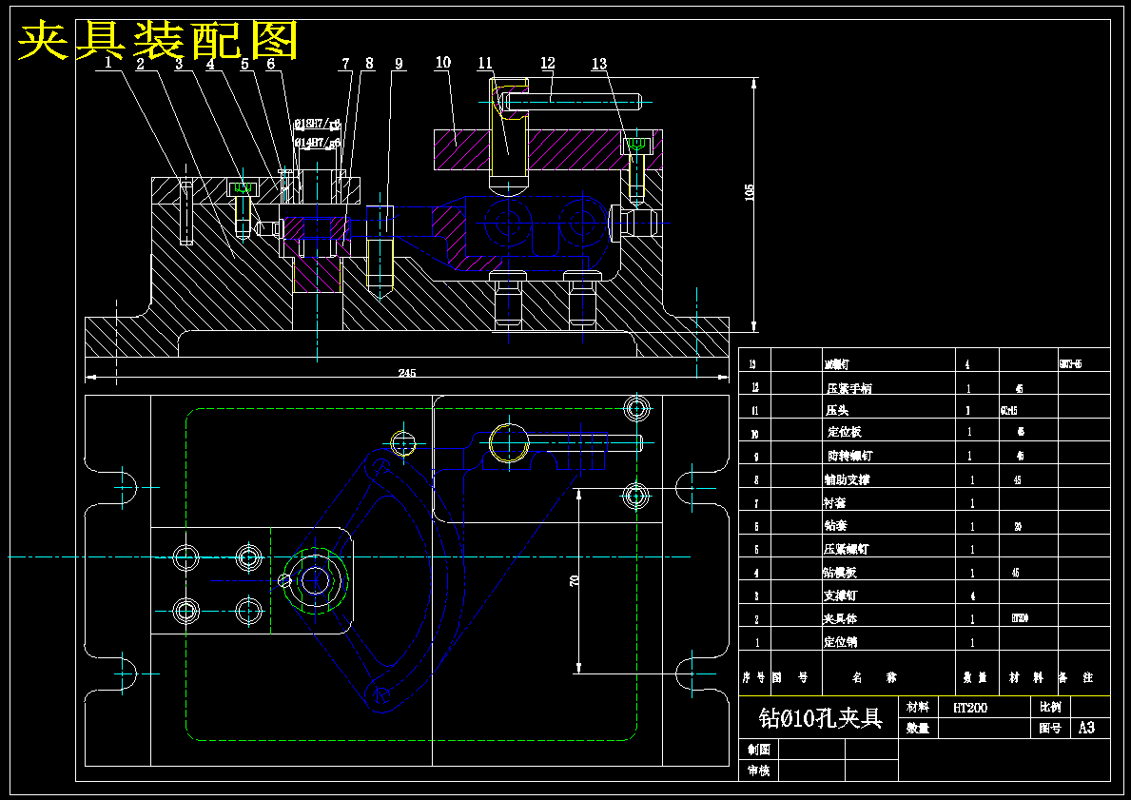The height and width of the screenshot is (800, 1131).
Task: Click the parts list header 序号
Action: [754, 677]
